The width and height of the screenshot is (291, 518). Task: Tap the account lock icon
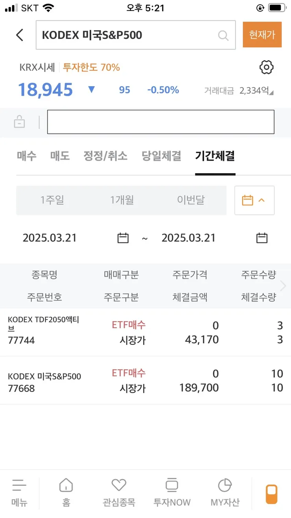coord(19,122)
